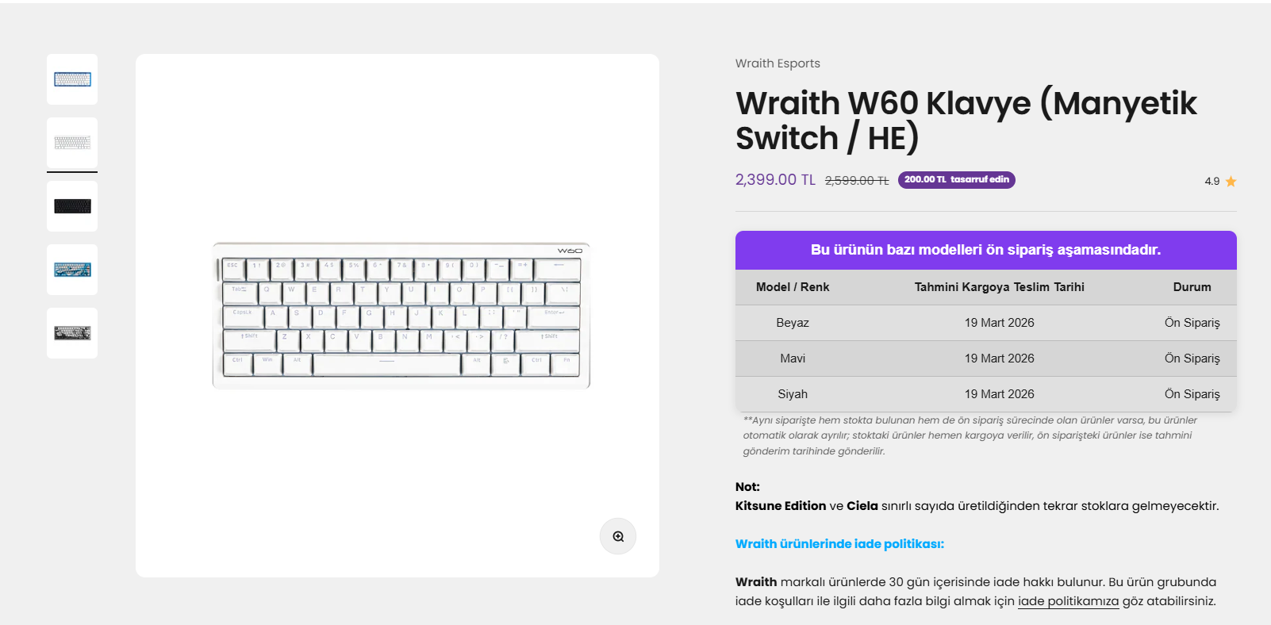Click the Tahmini Kargoya Teslim Tarihi header

1000,287
